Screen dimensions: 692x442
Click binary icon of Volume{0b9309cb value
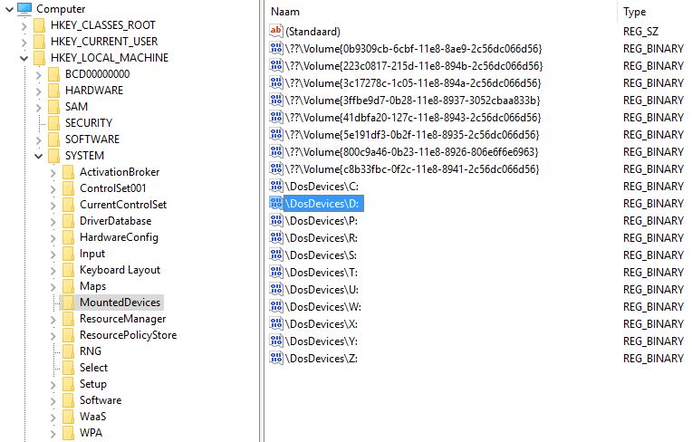tap(276, 48)
